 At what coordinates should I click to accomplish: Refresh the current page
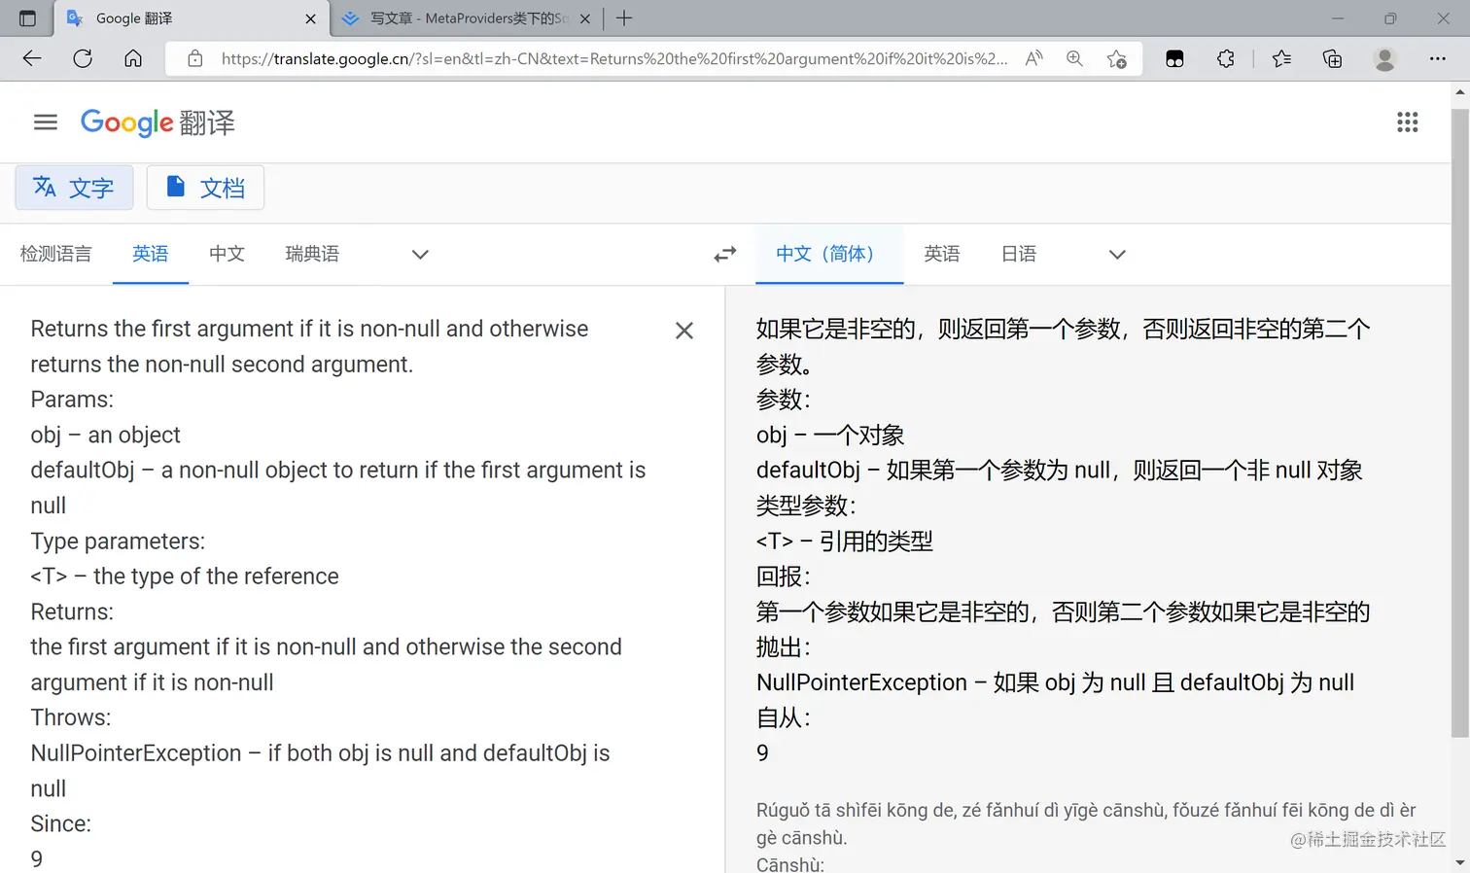(83, 58)
